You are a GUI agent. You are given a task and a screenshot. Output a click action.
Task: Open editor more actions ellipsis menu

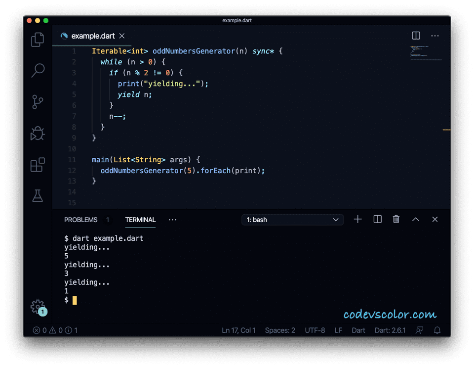pos(435,35)
